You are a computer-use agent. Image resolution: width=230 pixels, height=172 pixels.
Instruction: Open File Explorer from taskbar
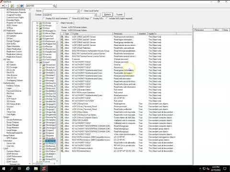point(36,169)
